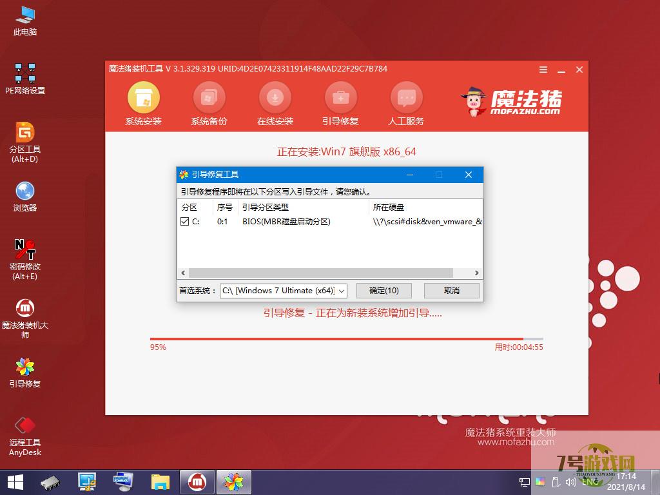Open 此电脑 desktop icon

(25, 21)
